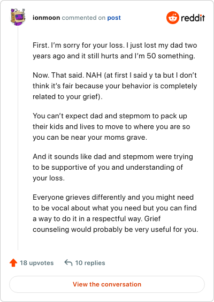Click the reply arrow icon
This screenshot has height=302, width=214.
(x=68, y=262)
